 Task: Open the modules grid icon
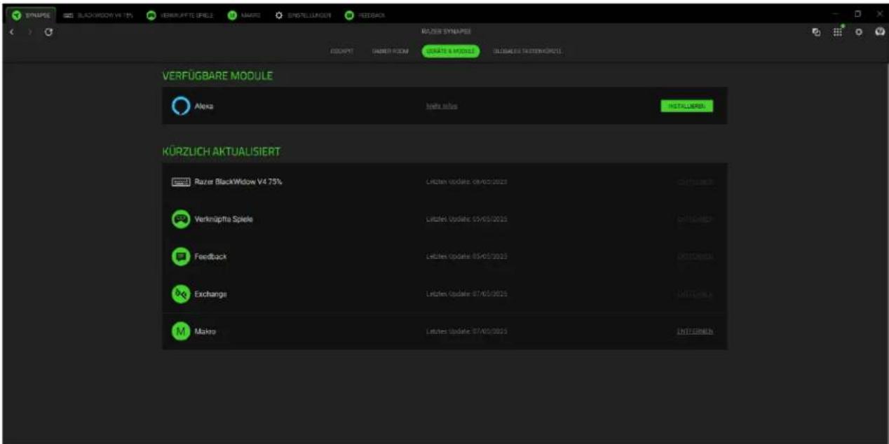click(836, 33)
